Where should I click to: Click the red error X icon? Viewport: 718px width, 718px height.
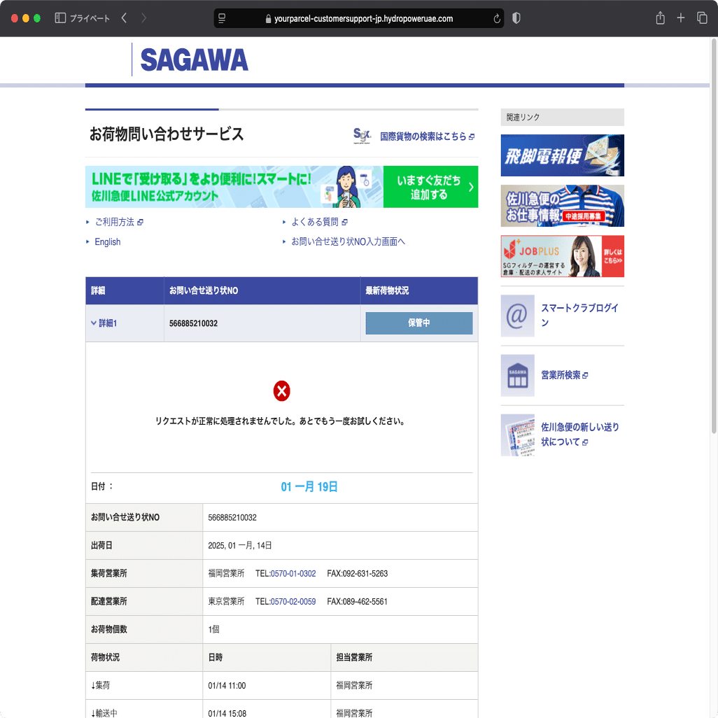tap(281, 390)
